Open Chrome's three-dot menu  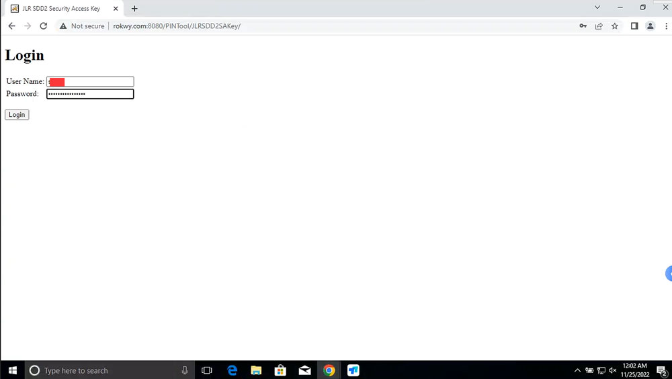[x=665, y=26]
